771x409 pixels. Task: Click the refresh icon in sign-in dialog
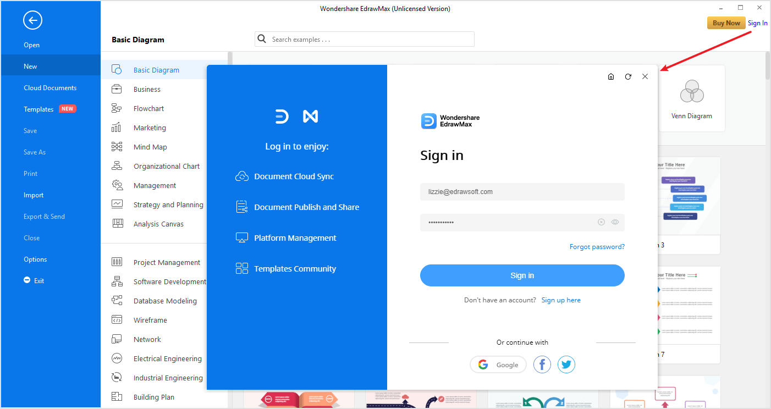point(628,77)
